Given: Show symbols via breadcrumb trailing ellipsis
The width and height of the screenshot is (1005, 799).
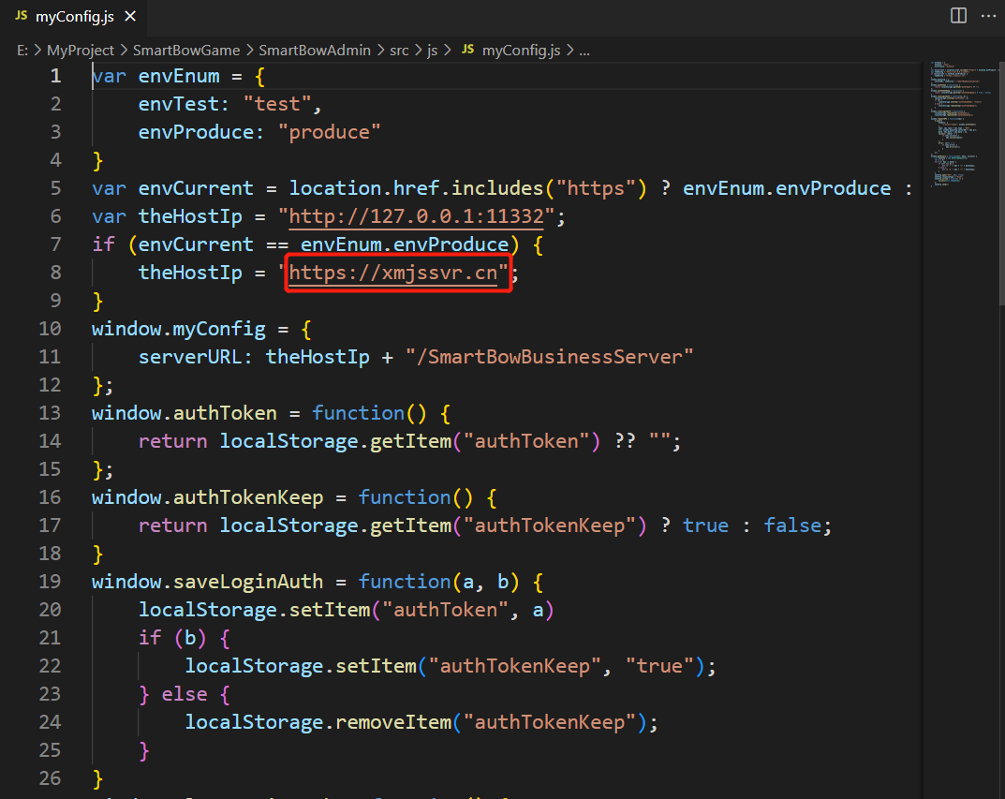Looking at the screenshot, I should point(584,51).
